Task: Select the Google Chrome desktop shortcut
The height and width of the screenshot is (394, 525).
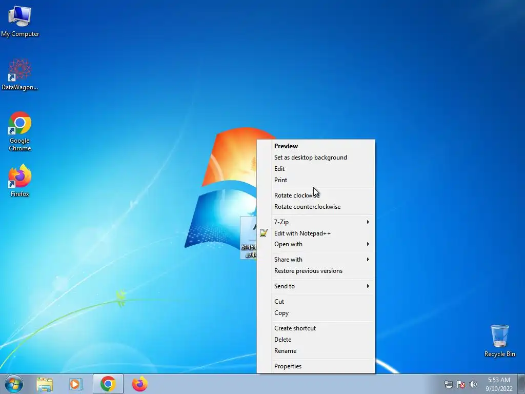Action: [x=20, y=131]
